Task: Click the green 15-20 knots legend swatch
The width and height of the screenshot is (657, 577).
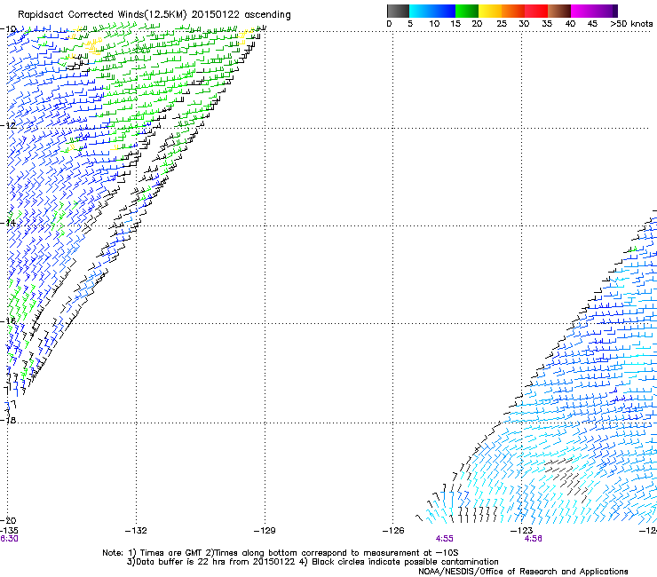Action: pyautogui.click(x=467, y=11)
